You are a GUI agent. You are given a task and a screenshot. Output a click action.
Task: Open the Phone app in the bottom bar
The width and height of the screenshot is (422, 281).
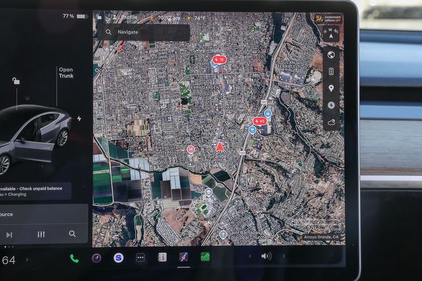coord(75,258)
